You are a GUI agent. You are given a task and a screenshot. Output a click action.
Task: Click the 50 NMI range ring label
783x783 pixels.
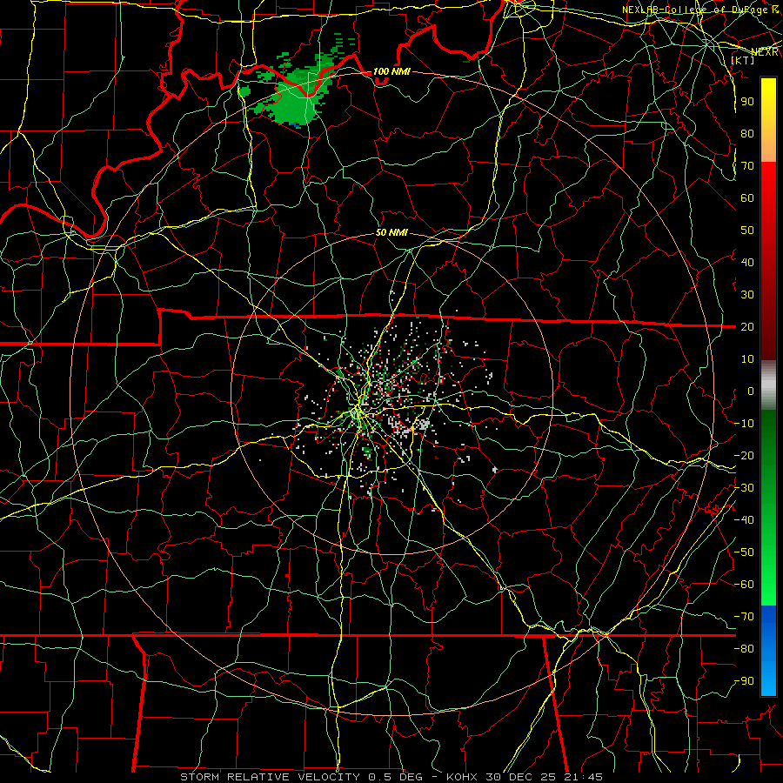(x=392, y=232)
